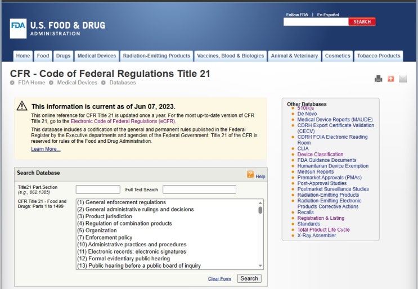This screenshot has height=289, width=418.
Task: Open the X-Ray Assembler link
Action: tap(317, 236)
